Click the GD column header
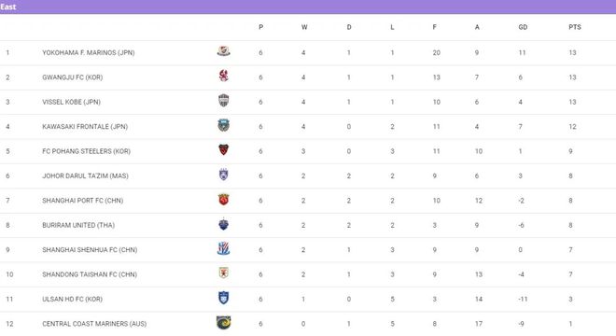Viewport: 616px width, 336px height. pyautogui.click(x=523, y=27)
